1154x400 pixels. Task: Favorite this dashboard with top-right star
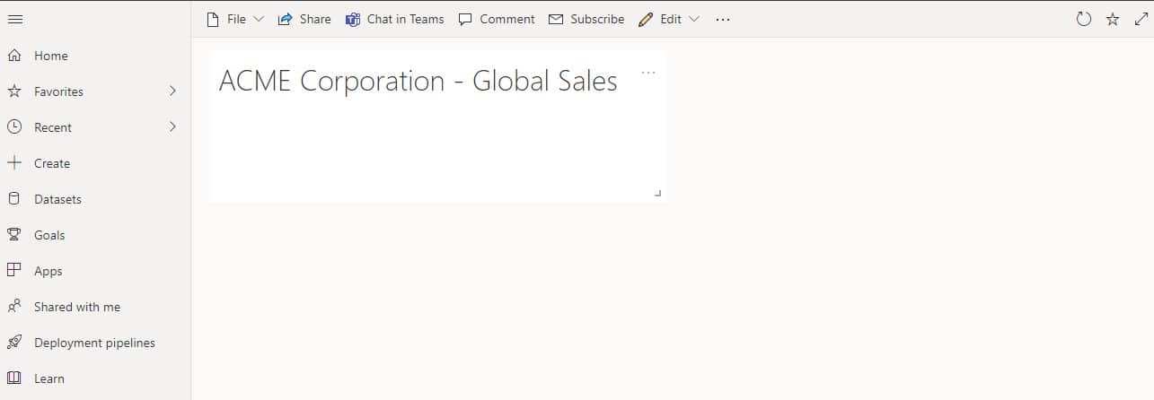coord(1113,19)
